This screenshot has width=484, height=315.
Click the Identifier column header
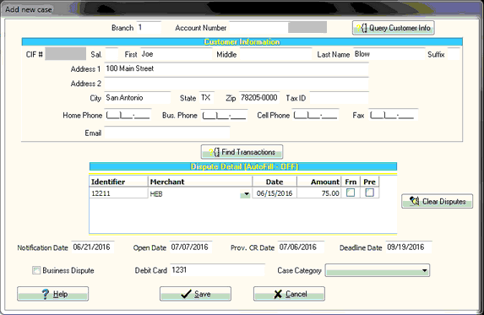(118, 182)
